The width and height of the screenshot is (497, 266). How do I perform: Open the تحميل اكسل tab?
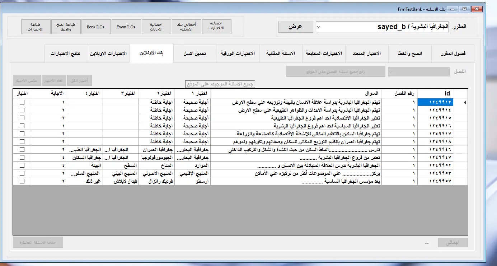pyautogui.click(x=195, y=54)
